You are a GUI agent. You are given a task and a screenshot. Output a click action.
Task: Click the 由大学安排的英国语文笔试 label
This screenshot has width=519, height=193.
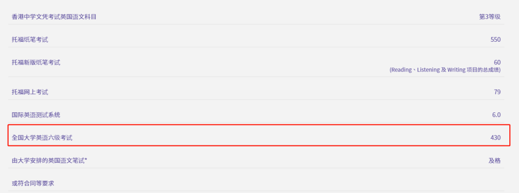click(48, 160)
